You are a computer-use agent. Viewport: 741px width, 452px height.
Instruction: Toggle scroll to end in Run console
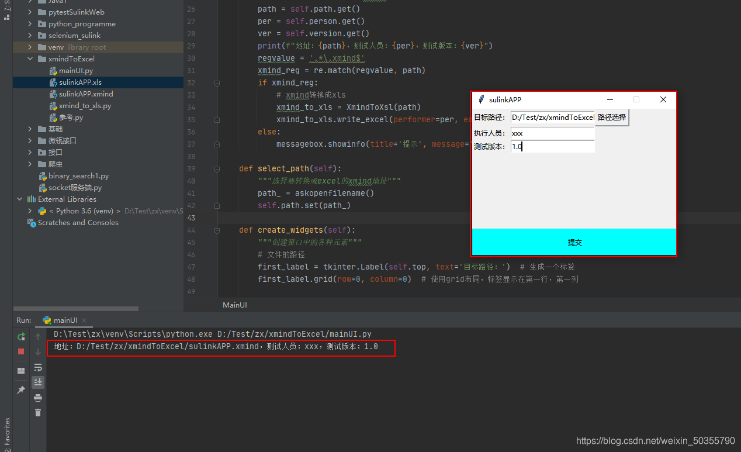(38, 382)
